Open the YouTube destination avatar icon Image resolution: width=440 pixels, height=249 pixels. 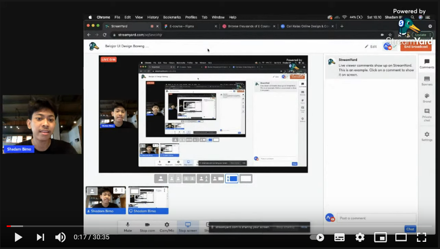[x=388, y=47]
